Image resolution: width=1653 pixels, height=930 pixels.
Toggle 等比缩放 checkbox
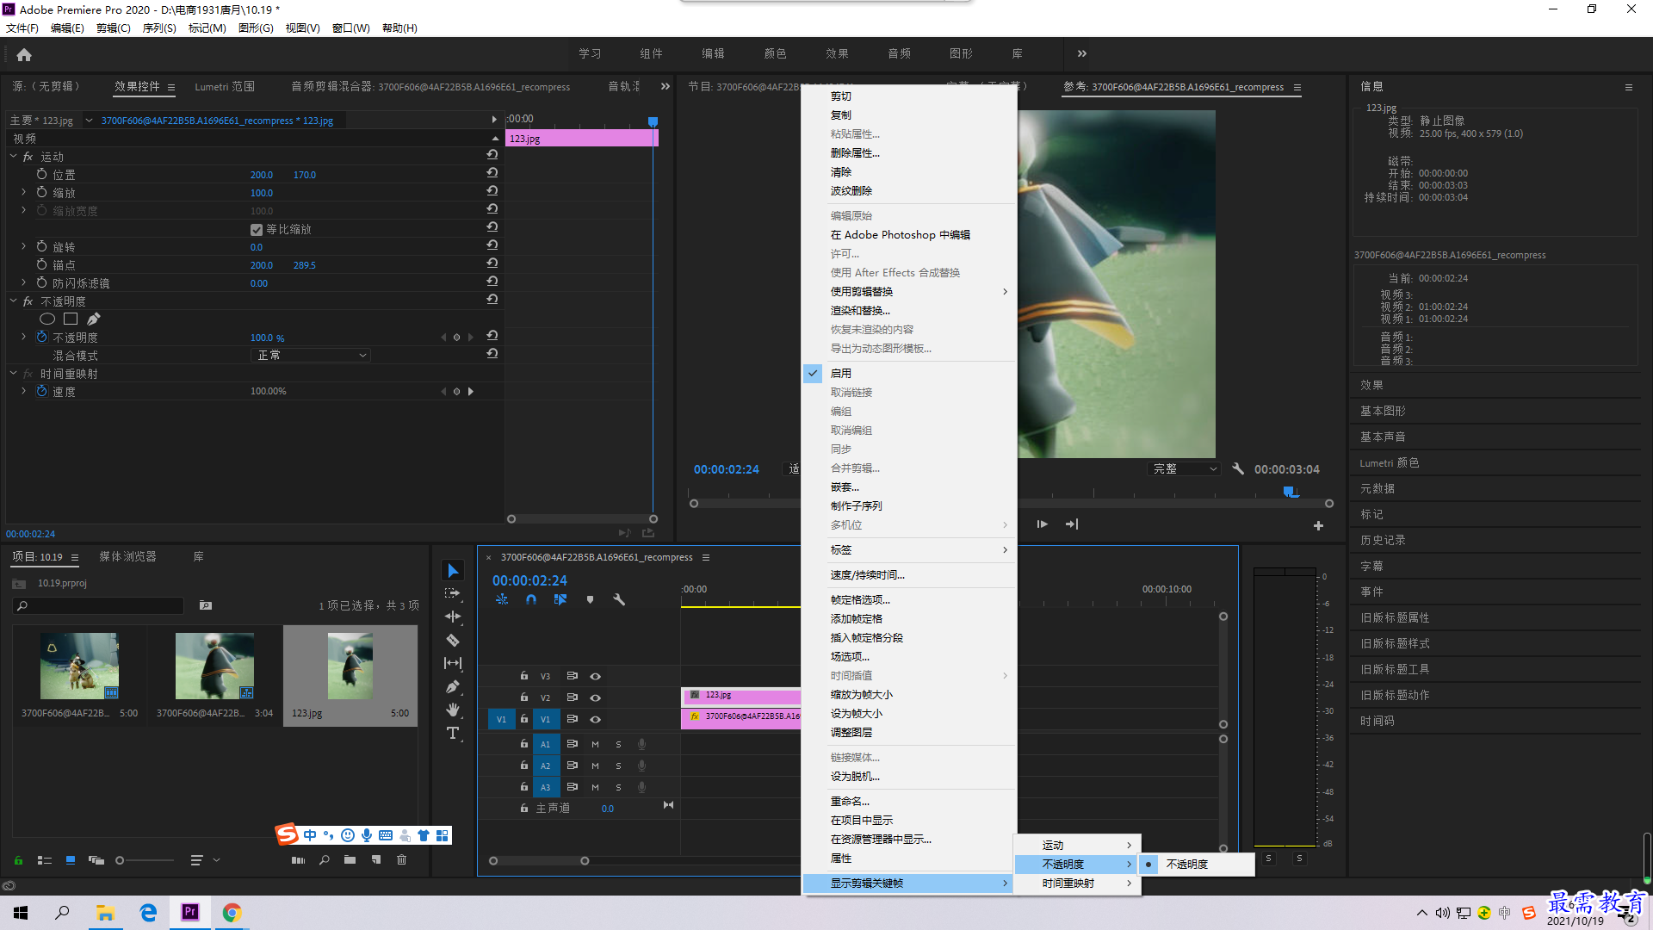[256, 229]
